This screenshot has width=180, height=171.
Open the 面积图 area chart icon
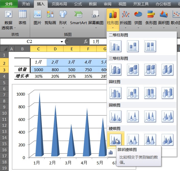point(164,14)
